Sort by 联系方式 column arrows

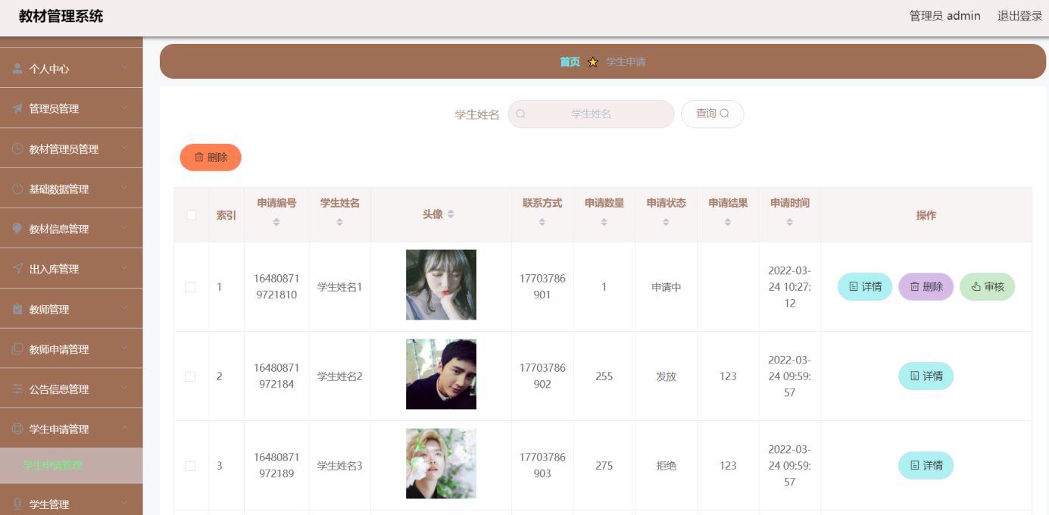coord(542,222)
